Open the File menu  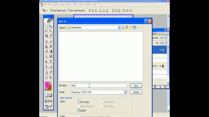pyautogui.click(x=45, y=4)
